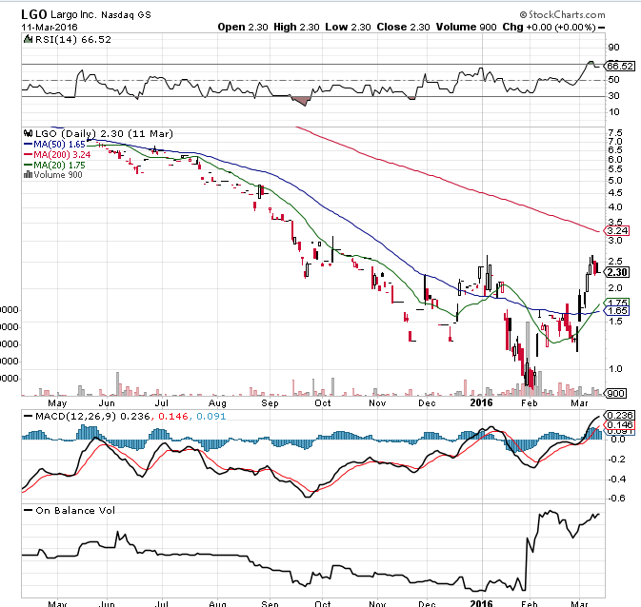Click the MACD(12,26,9) indicator label
Image resolution: width=641 pixels, height=607 pixels.
pyautogui.click(x=75, y=416)
